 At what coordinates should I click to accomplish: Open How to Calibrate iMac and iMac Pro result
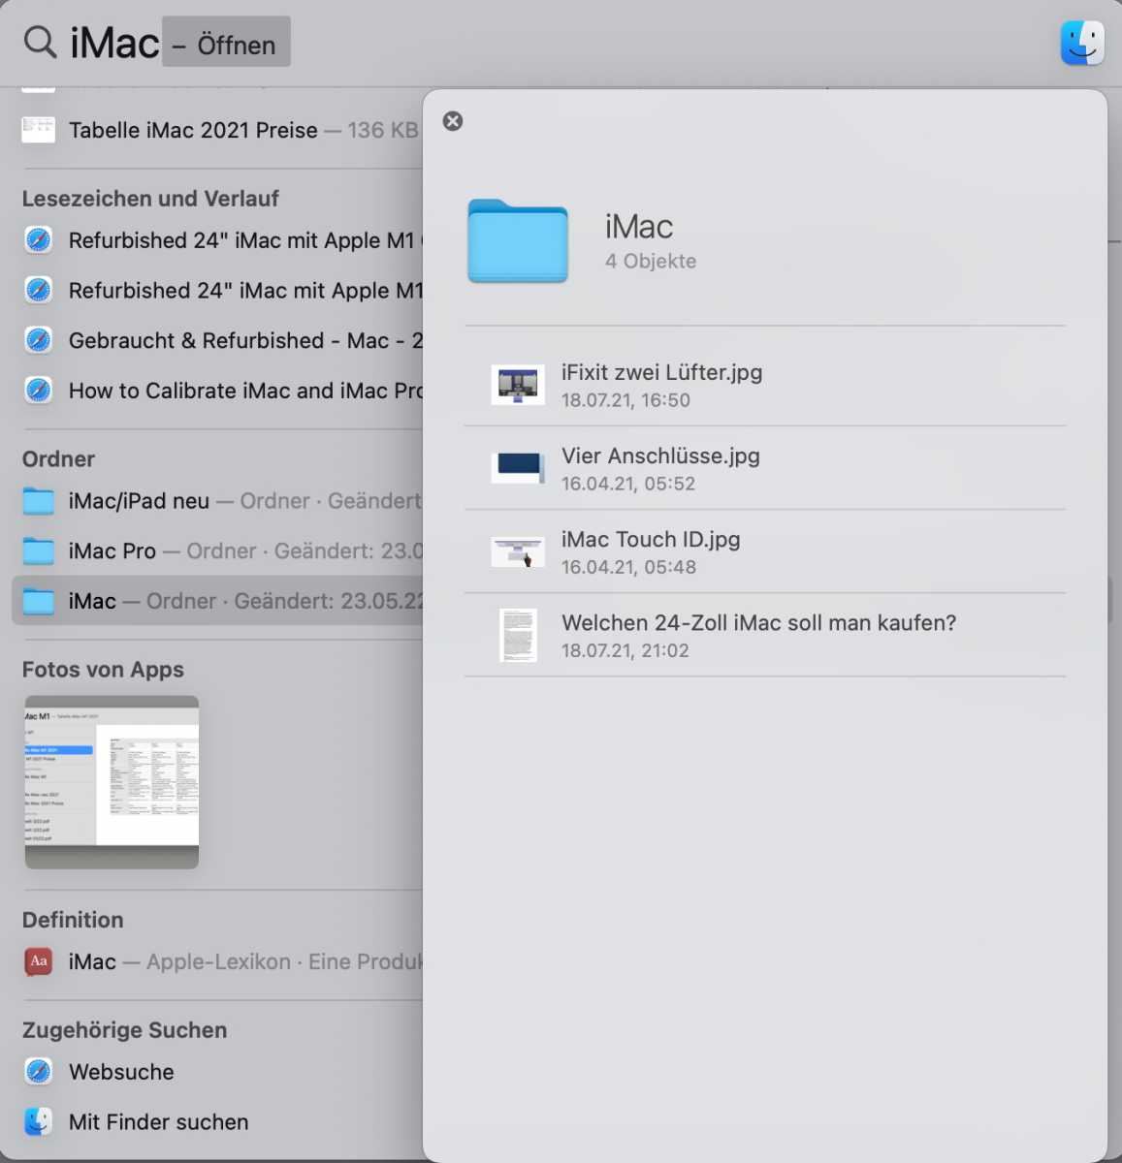coord(217,391)
